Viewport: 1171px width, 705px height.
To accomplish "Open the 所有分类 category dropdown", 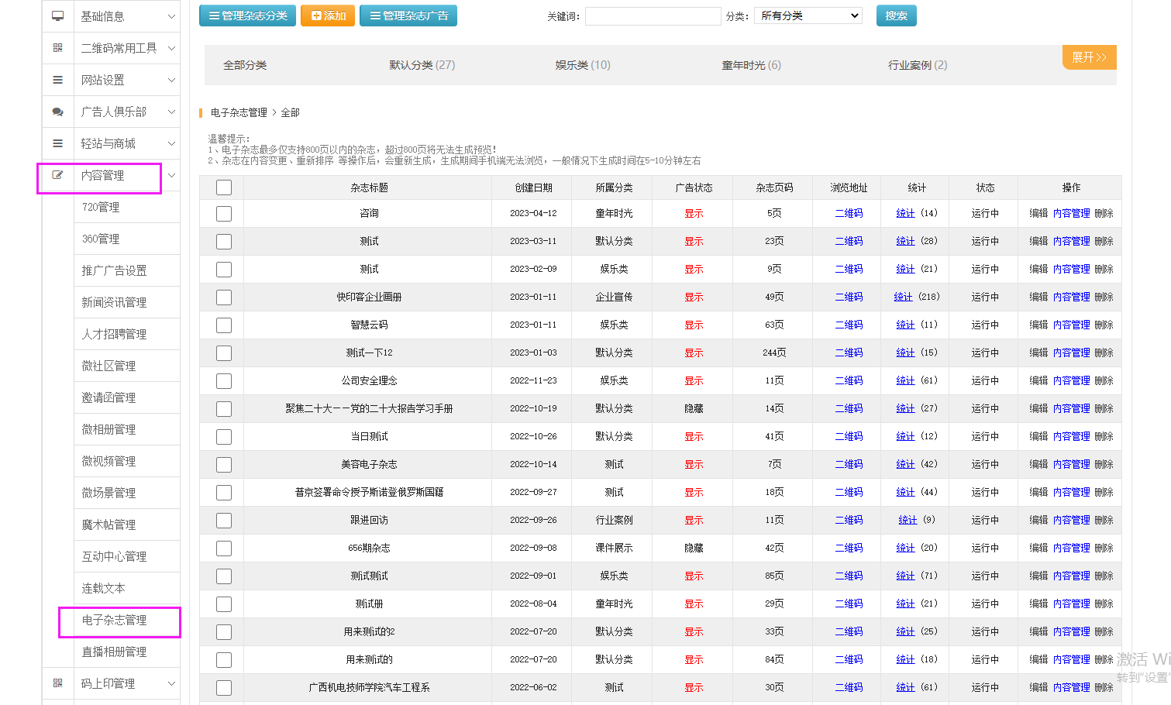I will point(808,15).
